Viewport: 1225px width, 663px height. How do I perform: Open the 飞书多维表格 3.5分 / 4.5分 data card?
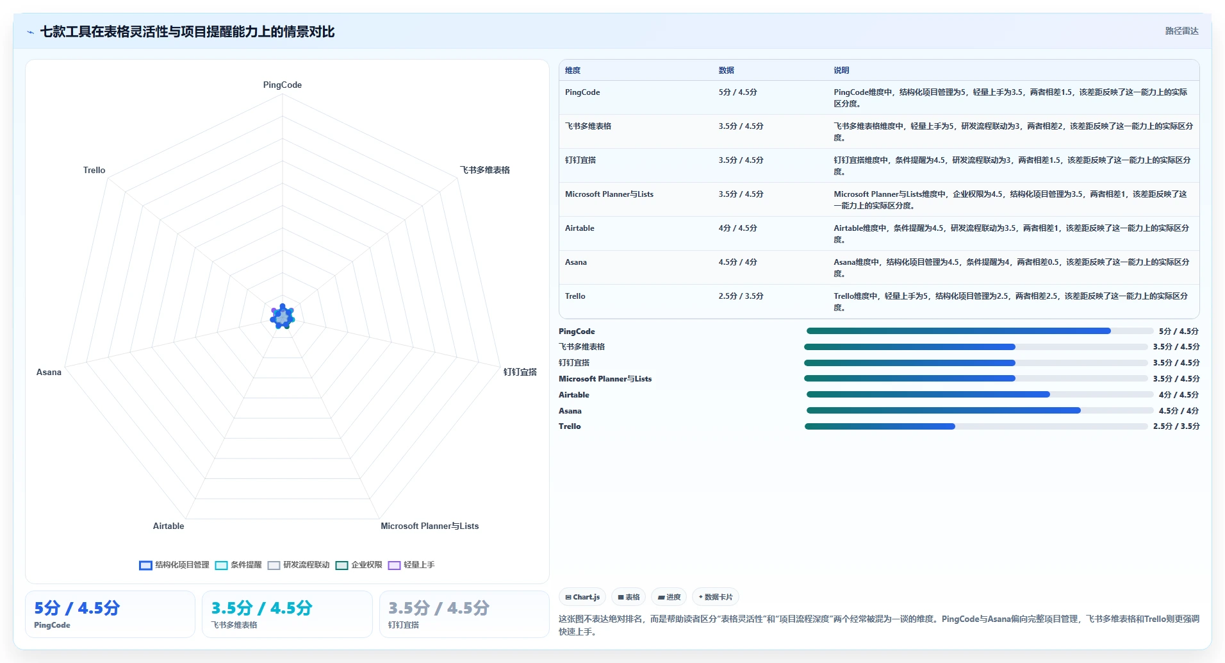pyautogui.click(x=287, y=614)
